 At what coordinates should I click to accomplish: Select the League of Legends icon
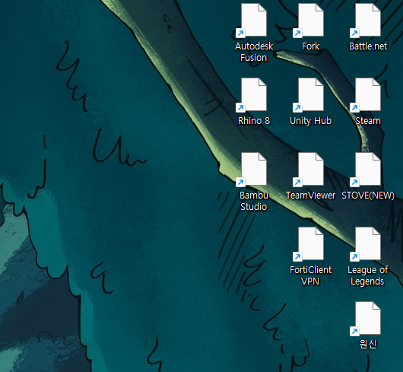pyautogui.click(x=366, y=244)
